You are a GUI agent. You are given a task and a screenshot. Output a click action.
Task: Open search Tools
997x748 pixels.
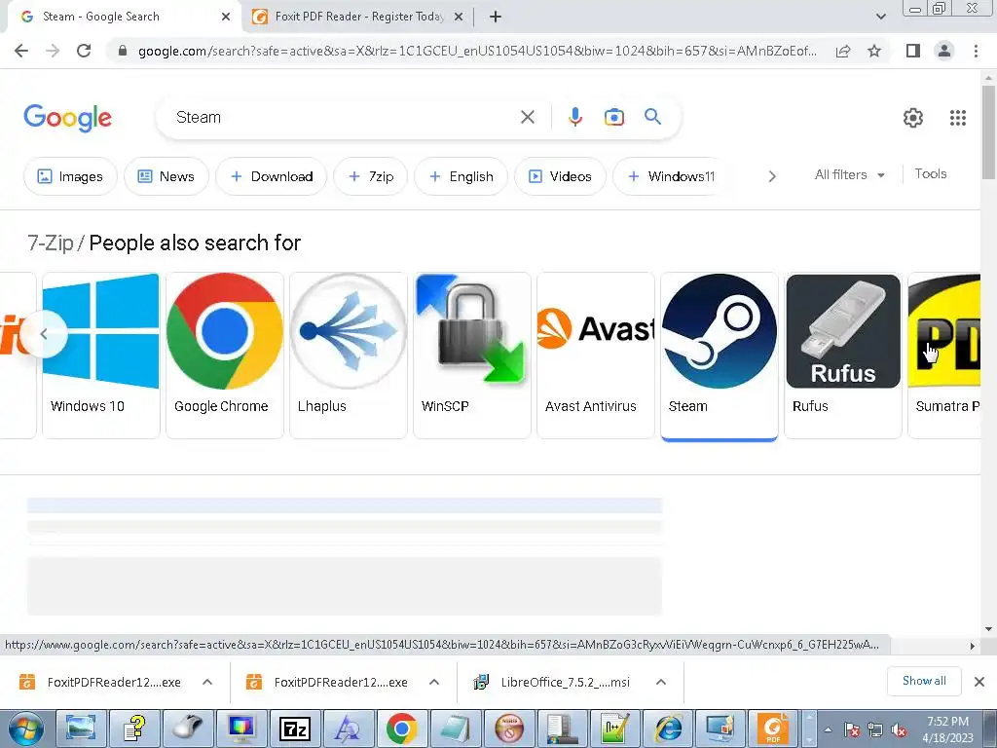pyautogui.click(x=930, y=173)
